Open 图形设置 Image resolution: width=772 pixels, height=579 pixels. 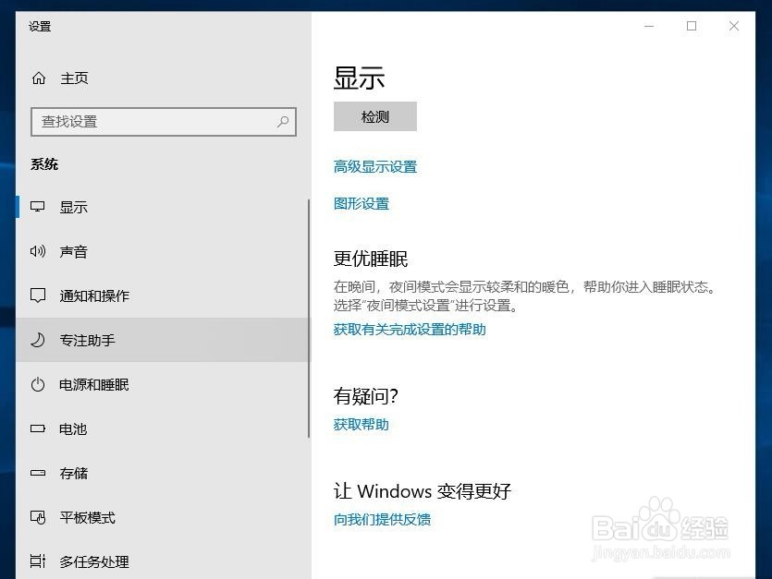coord(361,203)
